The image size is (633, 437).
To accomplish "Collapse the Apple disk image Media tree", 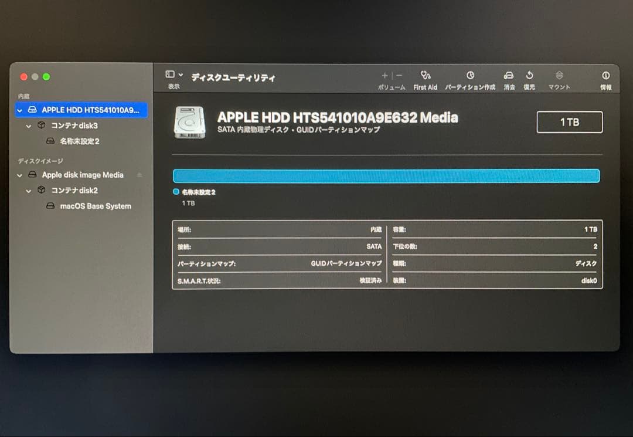I will tap(19, 174).
